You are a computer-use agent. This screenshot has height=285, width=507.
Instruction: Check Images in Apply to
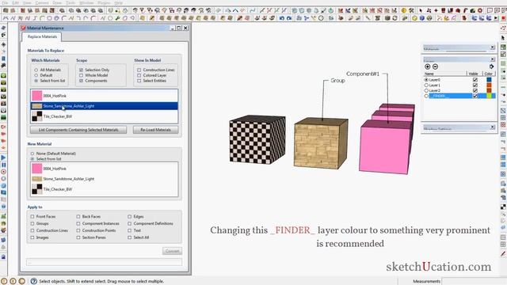pos(32,237)
